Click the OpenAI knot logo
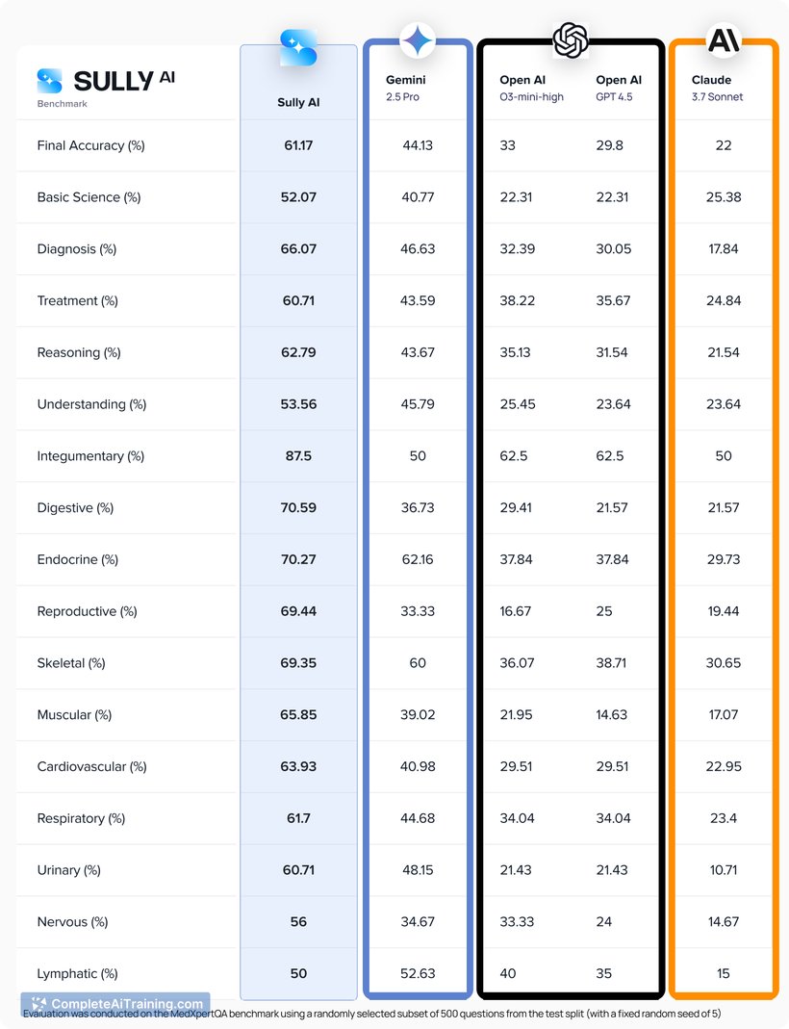This screenshot has width=789, height=1029. point(570,40)
